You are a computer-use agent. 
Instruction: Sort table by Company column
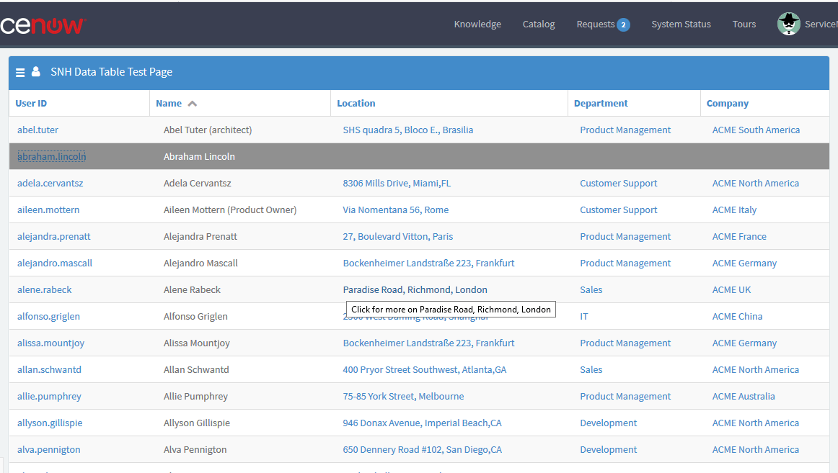click(728, 104)
